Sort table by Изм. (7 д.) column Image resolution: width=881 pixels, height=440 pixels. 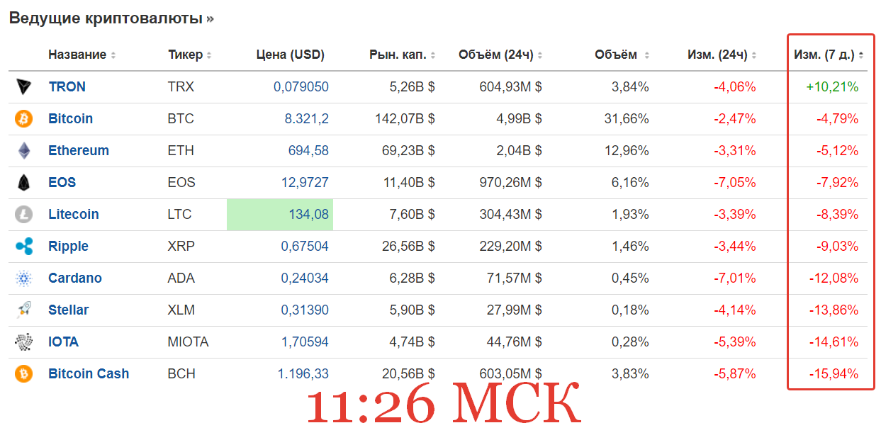[x=829, y=55]
